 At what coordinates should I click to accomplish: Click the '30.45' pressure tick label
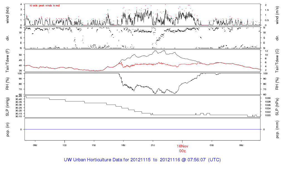(19, 96)
